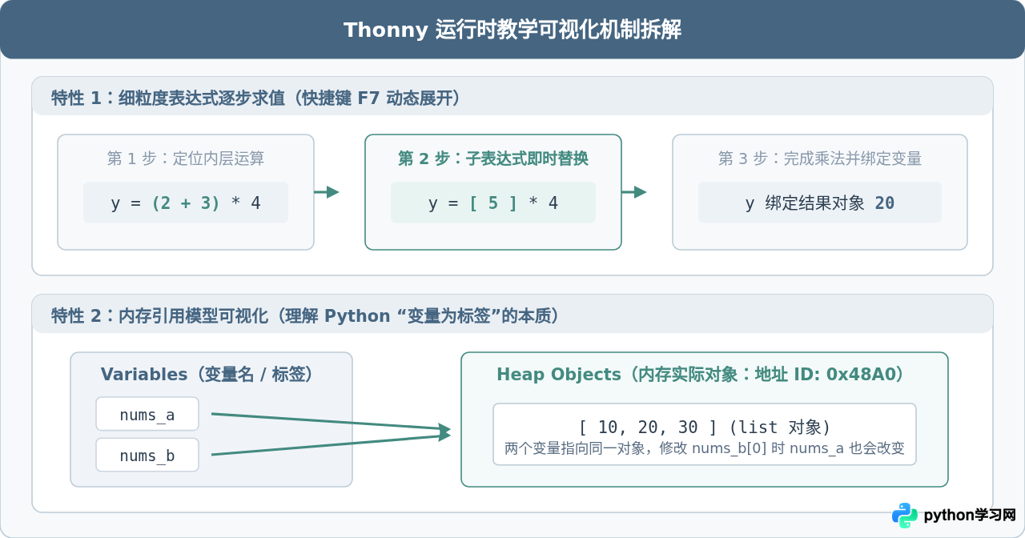Image resolution: width=1025 pixels, height=538 pixels.
Task: Click the Python logo icon
Action: (905, 516)
